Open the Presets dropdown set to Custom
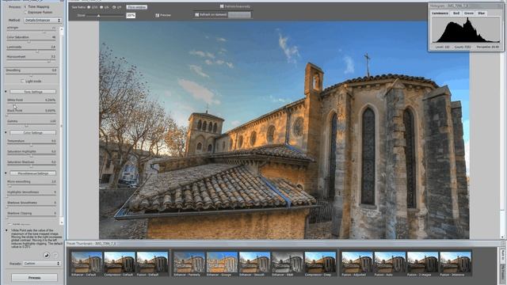The height and width of the screenshot is (285, 507). (x=42, y=264)
